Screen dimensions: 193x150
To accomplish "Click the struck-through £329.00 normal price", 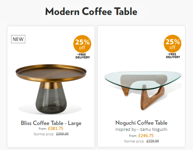I will click(x=153, y=141).
